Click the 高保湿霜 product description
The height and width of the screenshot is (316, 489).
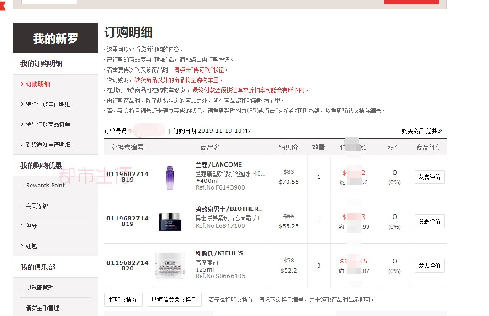[207, 262]
